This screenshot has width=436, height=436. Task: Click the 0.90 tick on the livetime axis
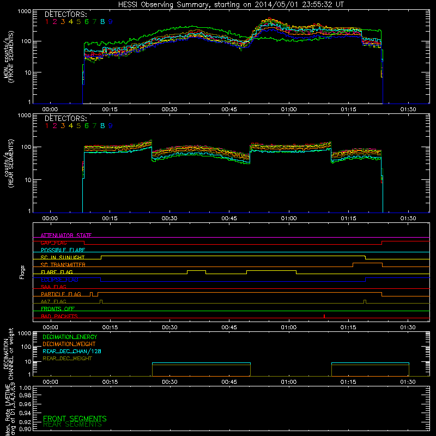(25, 429)
